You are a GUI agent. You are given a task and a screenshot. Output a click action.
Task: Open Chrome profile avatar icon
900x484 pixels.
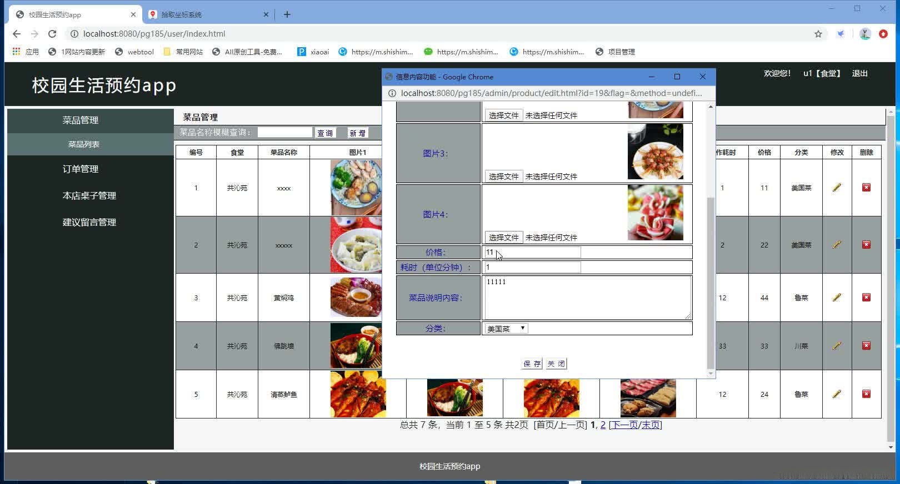click(865, 34)
